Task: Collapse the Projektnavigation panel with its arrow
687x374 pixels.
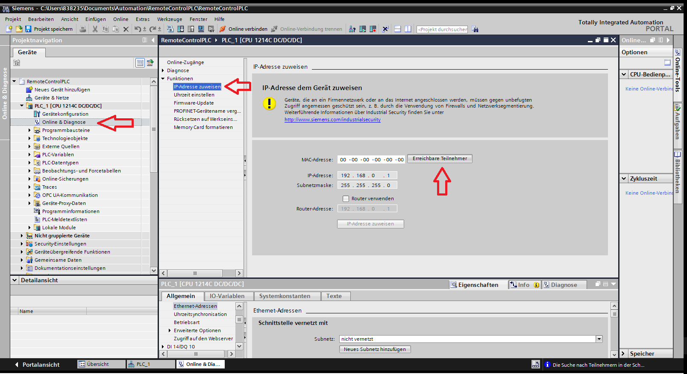Action: pyautogui.click(x=153, y=40)
